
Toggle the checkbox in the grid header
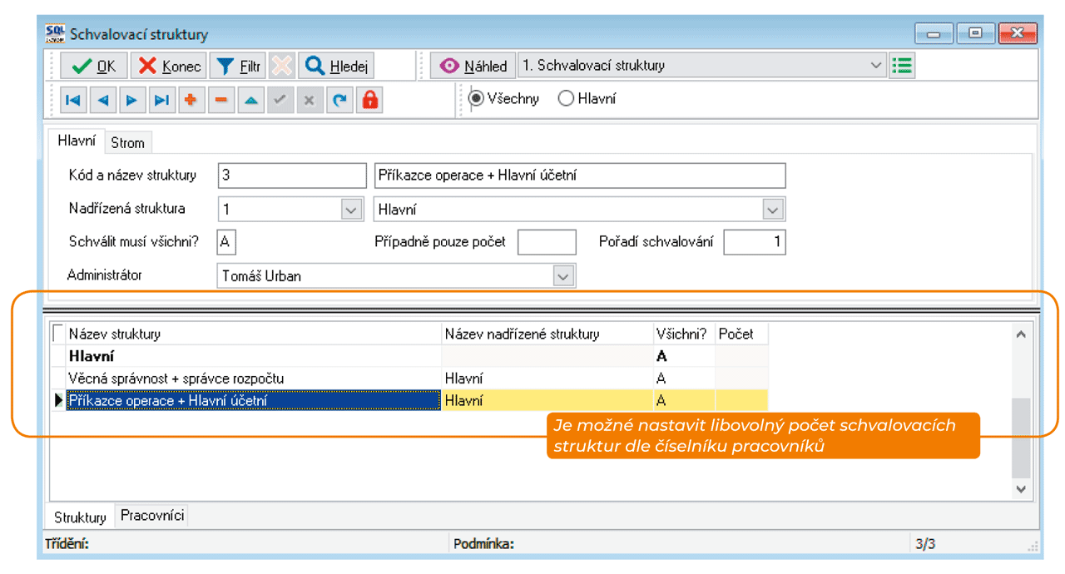point(58,334)
